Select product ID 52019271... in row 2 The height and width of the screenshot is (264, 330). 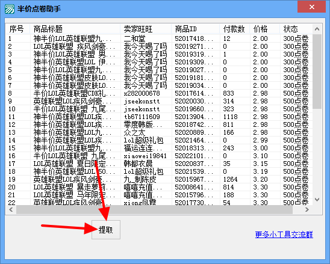click(194, 46)
